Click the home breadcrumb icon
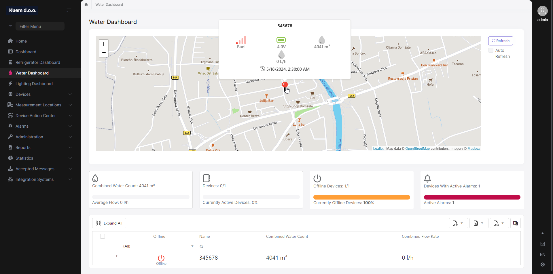The image size is (553, 274). click(86, 4)
